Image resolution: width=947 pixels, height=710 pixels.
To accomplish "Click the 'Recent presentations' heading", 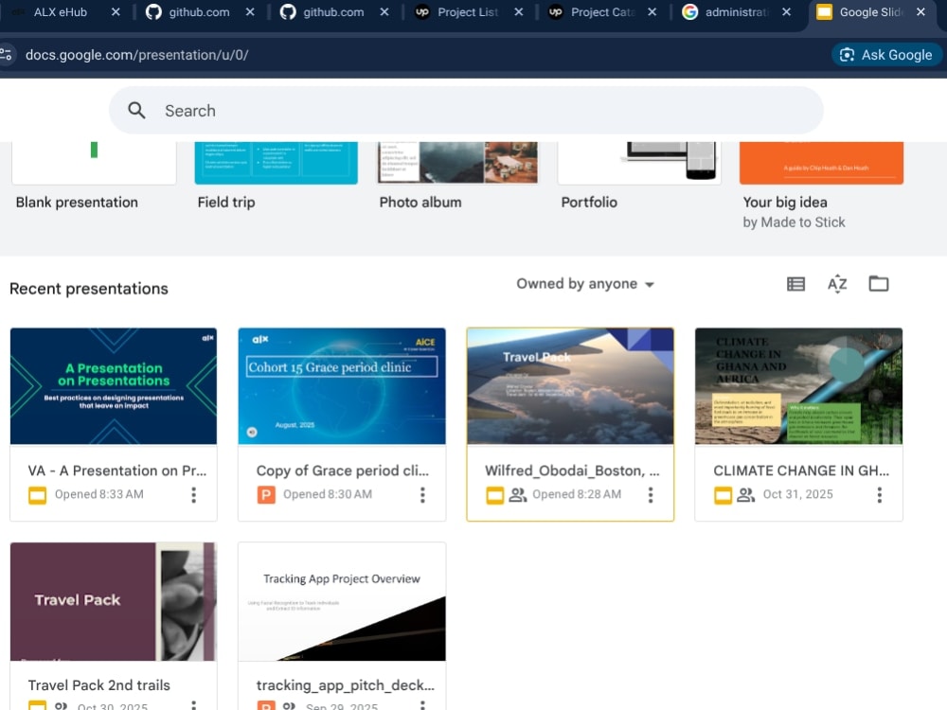I will tap(89, 289).
